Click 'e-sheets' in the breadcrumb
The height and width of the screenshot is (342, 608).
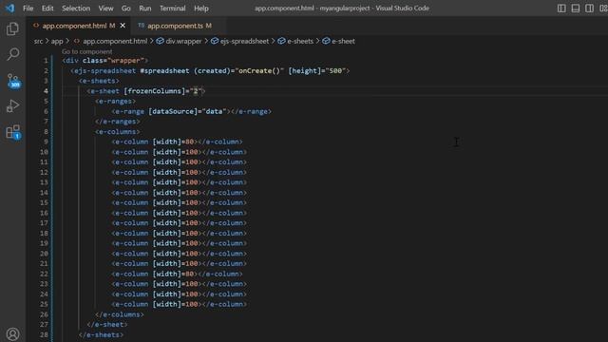click(x=300, y=41)
